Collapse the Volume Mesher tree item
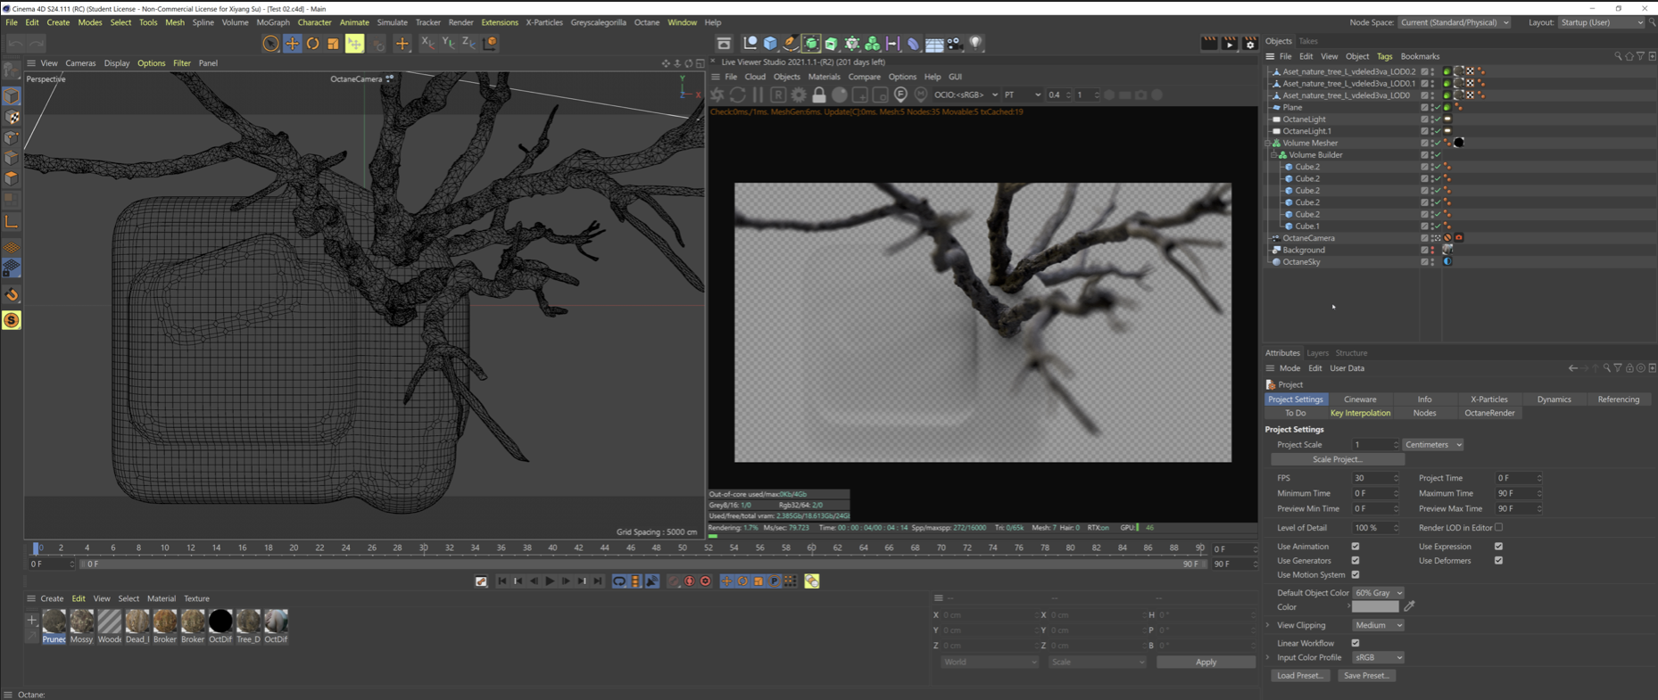 coord(1268,143)
